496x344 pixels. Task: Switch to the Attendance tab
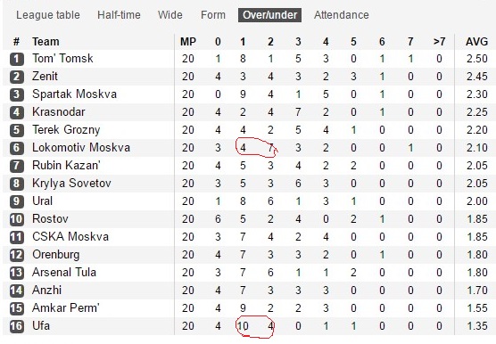(x=342, y=15)
